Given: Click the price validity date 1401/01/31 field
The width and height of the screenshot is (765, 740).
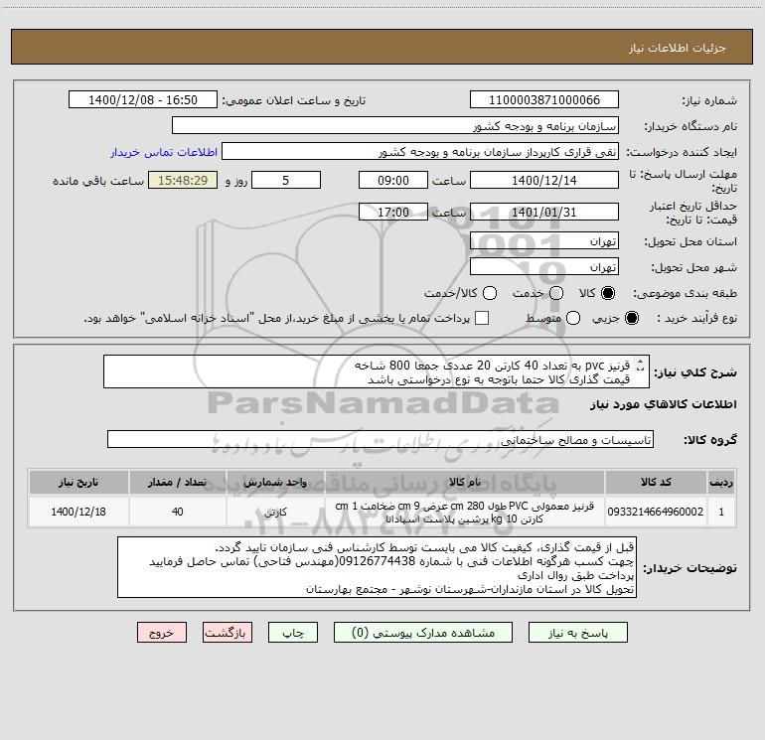Looking at the screenshot, I should (544, 212).
